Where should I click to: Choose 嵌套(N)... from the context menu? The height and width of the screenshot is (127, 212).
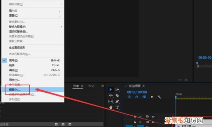pos(33,90)
